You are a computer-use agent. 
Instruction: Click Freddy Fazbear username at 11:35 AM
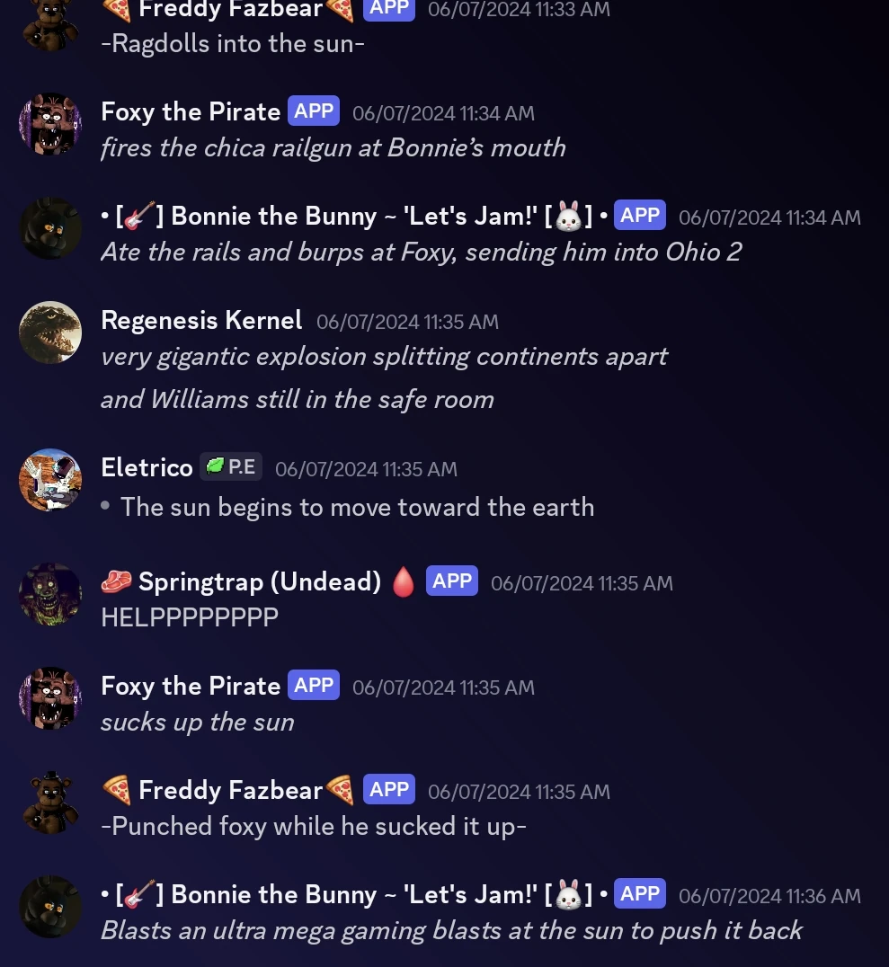(x=231, y=790)
